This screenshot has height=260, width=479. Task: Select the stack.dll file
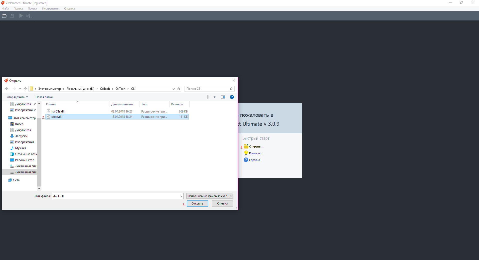(117, 117)
